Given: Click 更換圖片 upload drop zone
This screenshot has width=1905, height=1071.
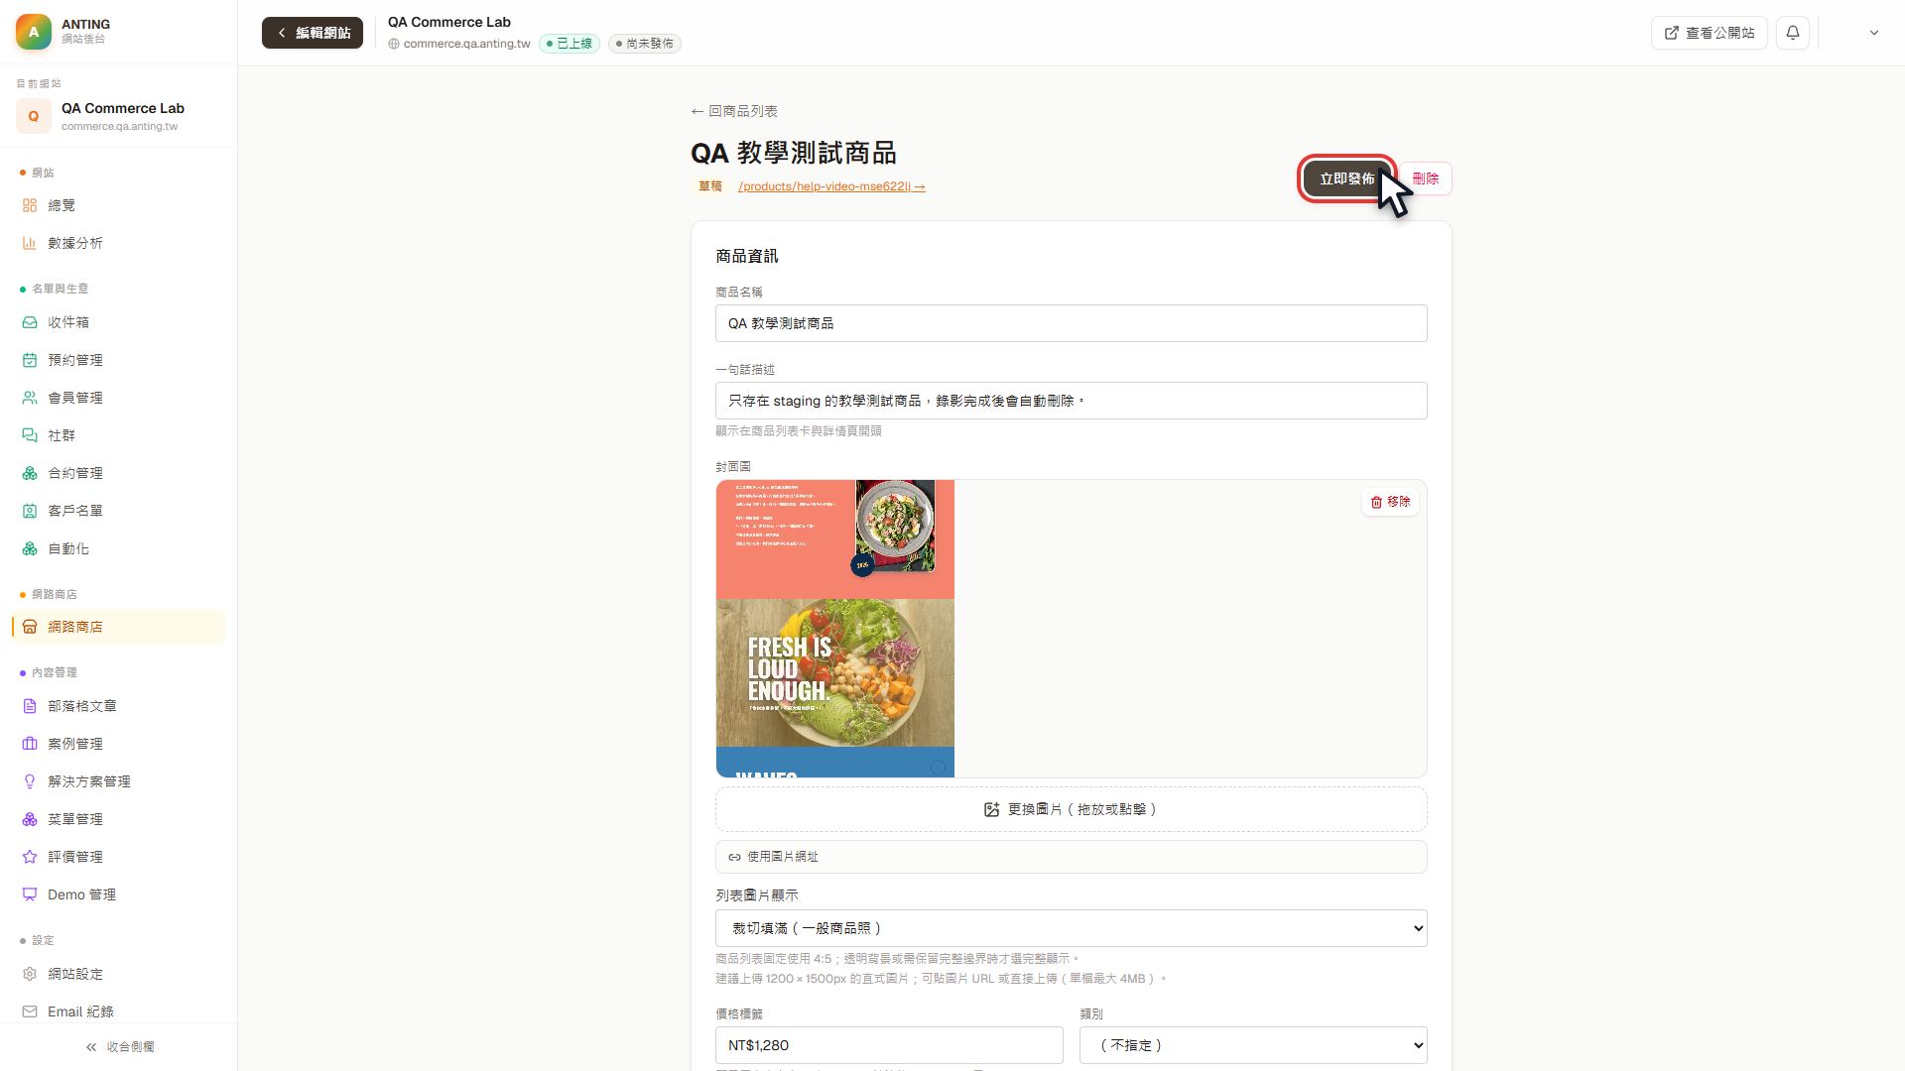Looking at the screenshot, I should click(1072, 809).
